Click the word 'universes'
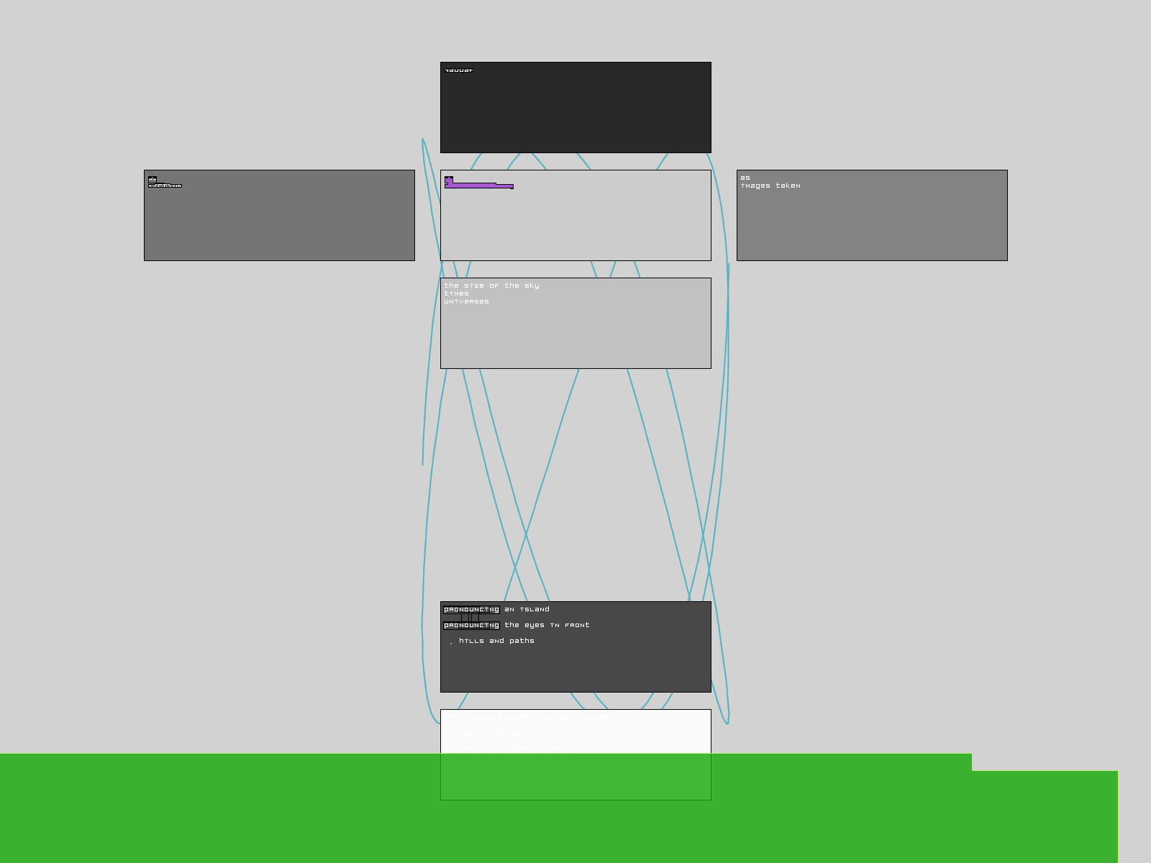 (x=466, y=301)
